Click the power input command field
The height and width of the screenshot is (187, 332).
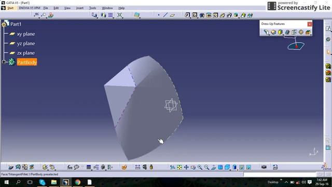coord(280,175)
